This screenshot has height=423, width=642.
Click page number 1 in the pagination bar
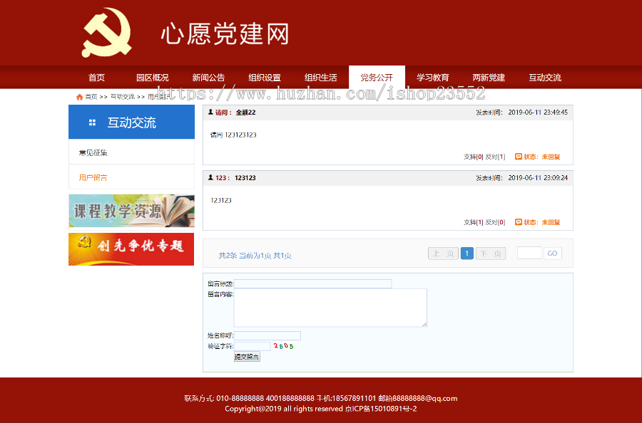click(467, 253)
